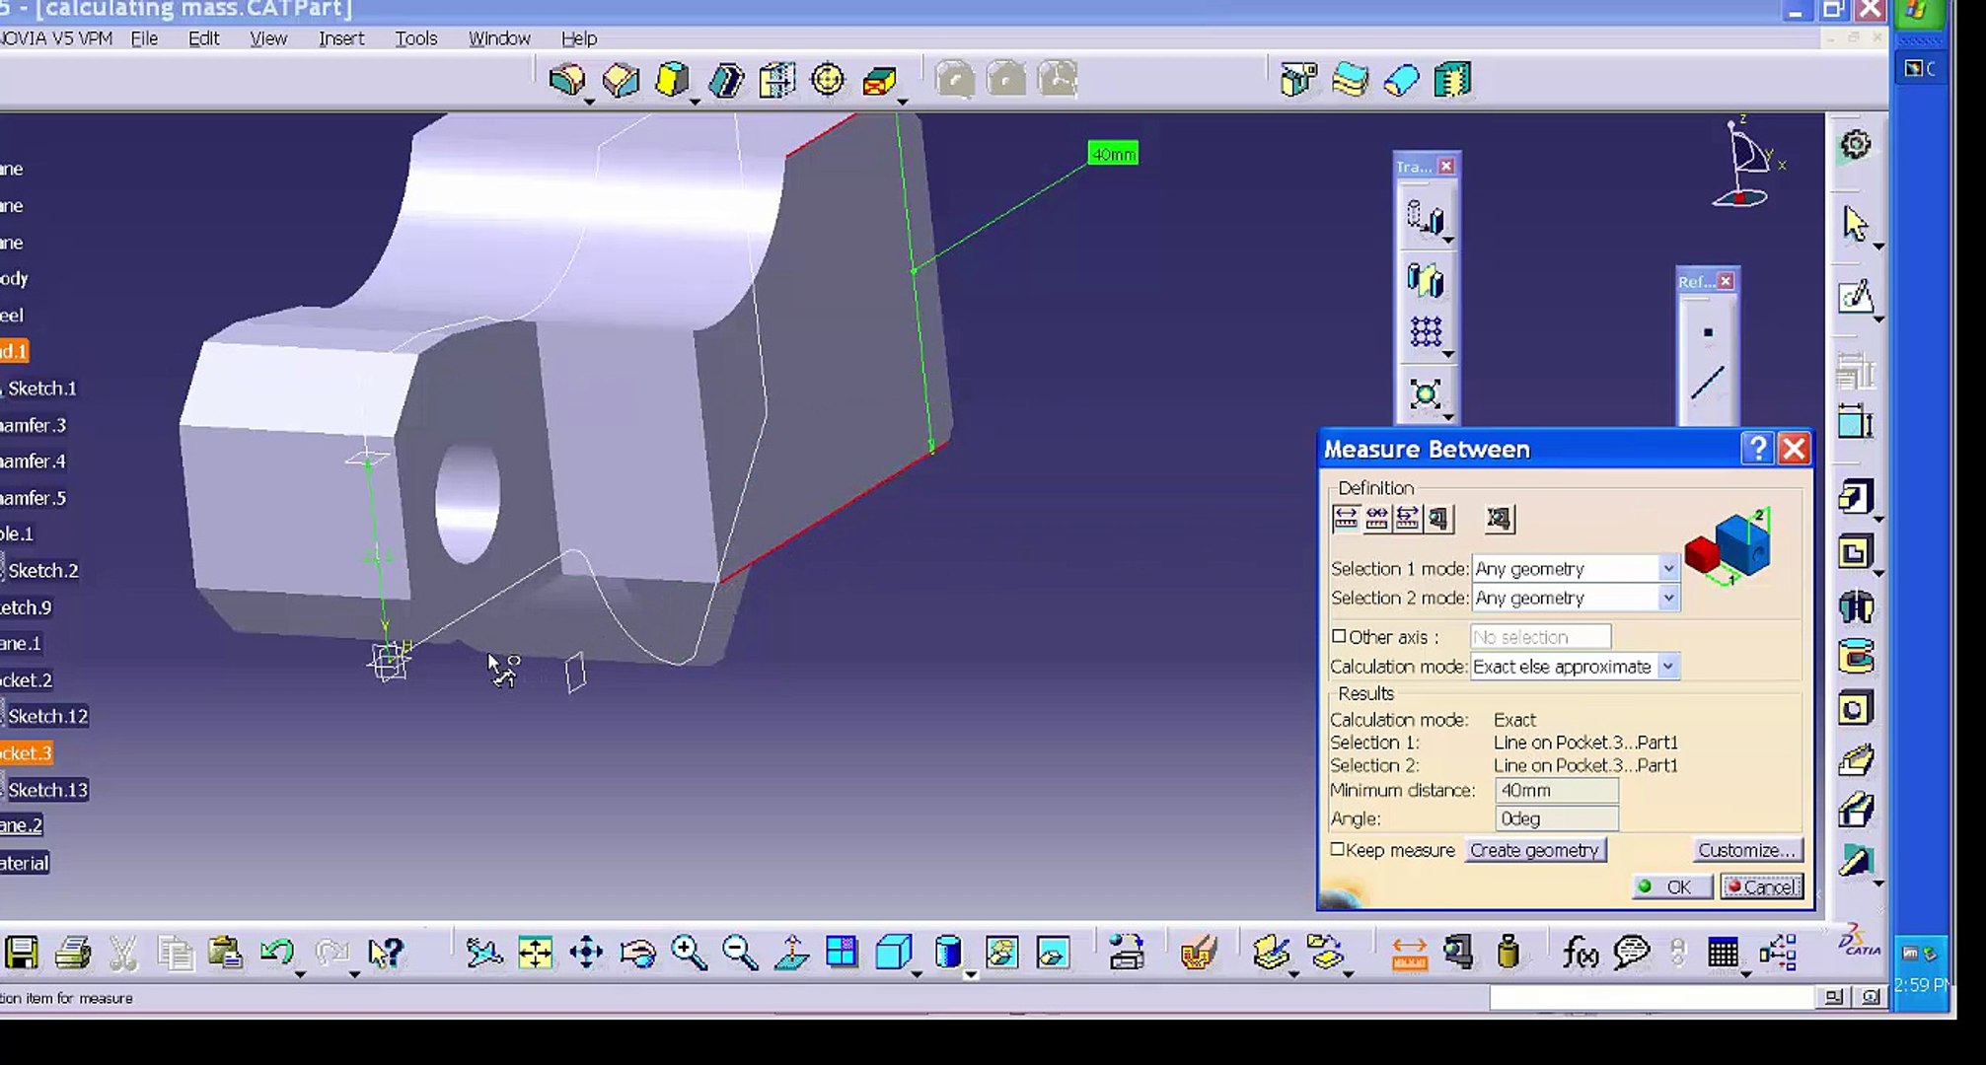This screenshot has height=1065, width=1986.
Task: Click the Undo arrow icon
Action: pos(277,953)
